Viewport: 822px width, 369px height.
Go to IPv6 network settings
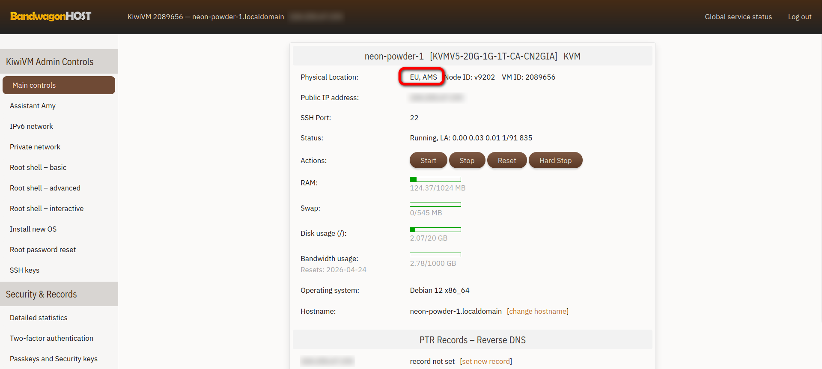31,126
